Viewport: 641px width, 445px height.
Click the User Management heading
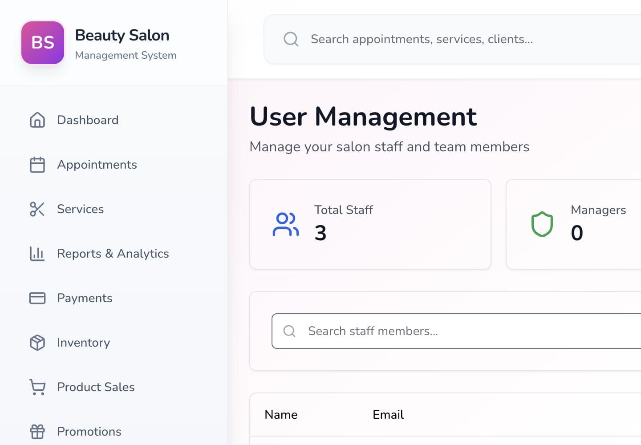tap(363, 117)
